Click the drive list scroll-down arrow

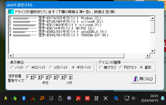152,51
